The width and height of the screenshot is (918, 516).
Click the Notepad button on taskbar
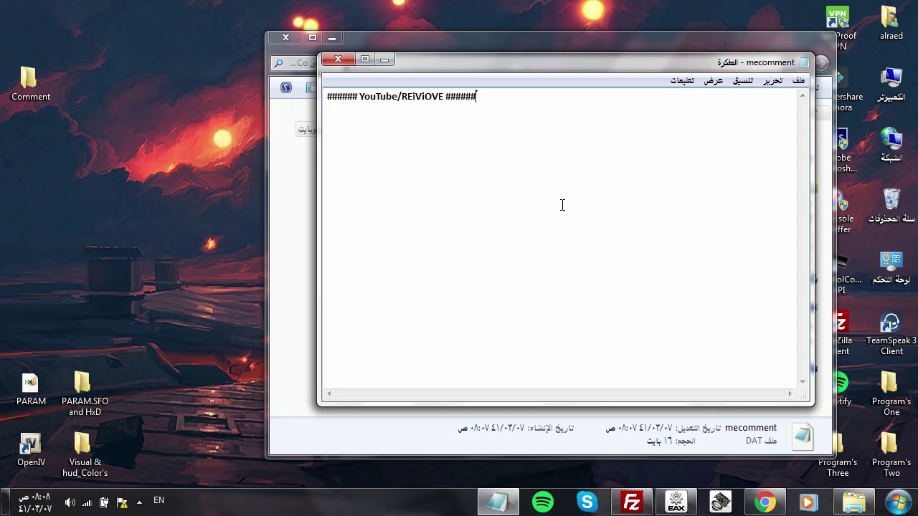498,502
